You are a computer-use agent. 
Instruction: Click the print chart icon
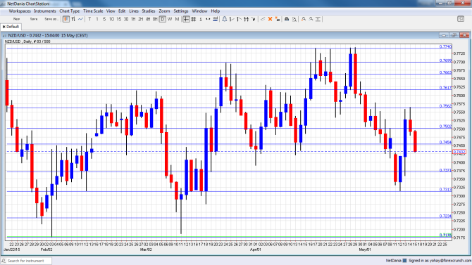pos(287,19)
